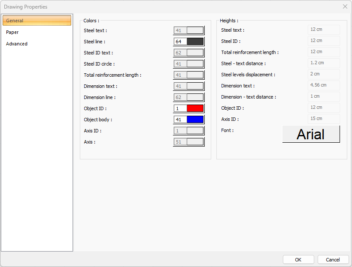This screenshot has width=352, height=267.
Task: Click the red Object ID color swatch
Action: pyautogui.click(x=195, y=108)
